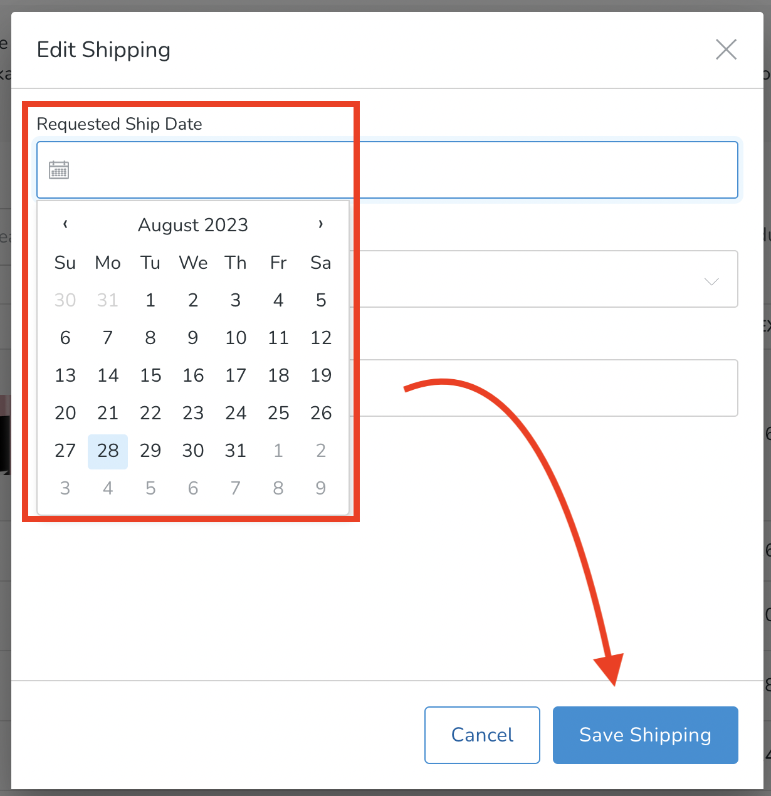The height and width of the screenshot is (796, 771).
Task: Click the X to close Edit Shipping dialog
Action: pos(725,49)
